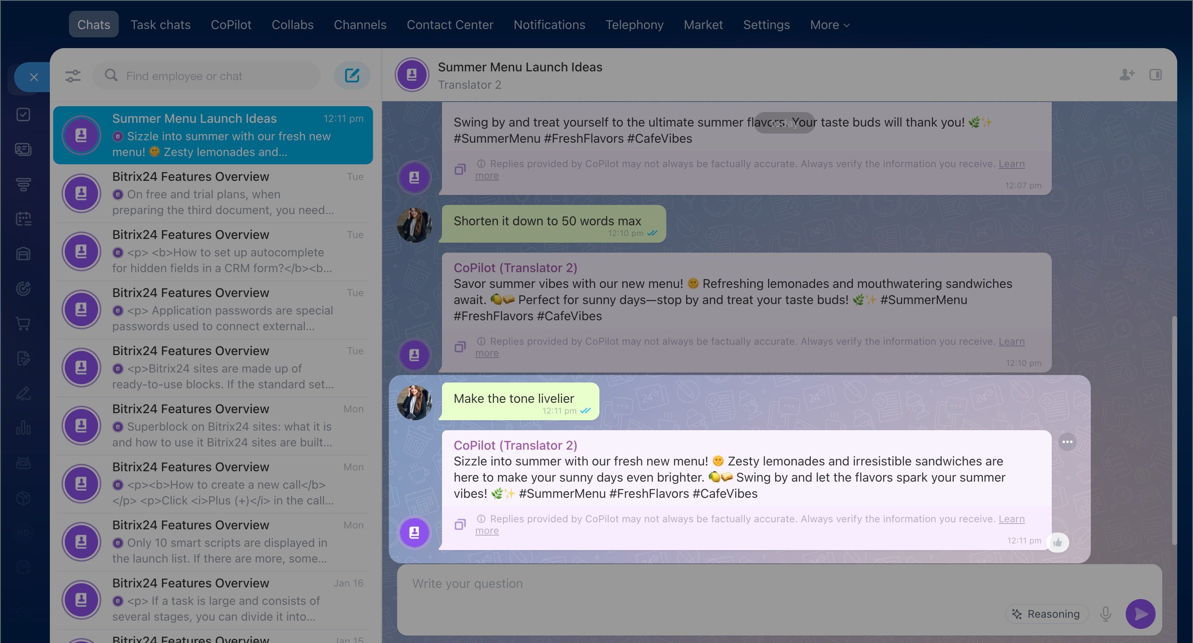Switch to the Task chats tab
The height and width of the screenshot is (643, 1193).
click(x=160, y=24)
